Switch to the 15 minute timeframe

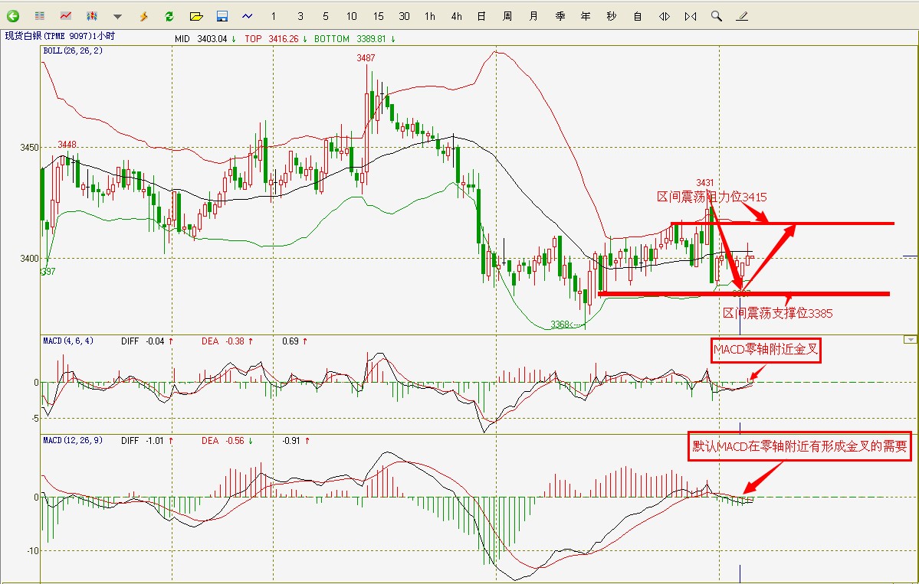click(x=379, y=16)
